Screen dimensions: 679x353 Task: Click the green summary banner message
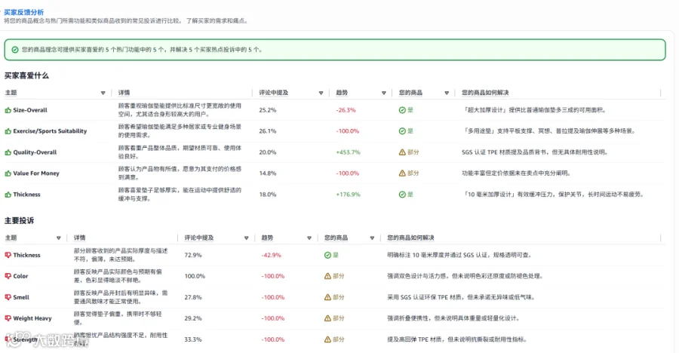point(142,50)
